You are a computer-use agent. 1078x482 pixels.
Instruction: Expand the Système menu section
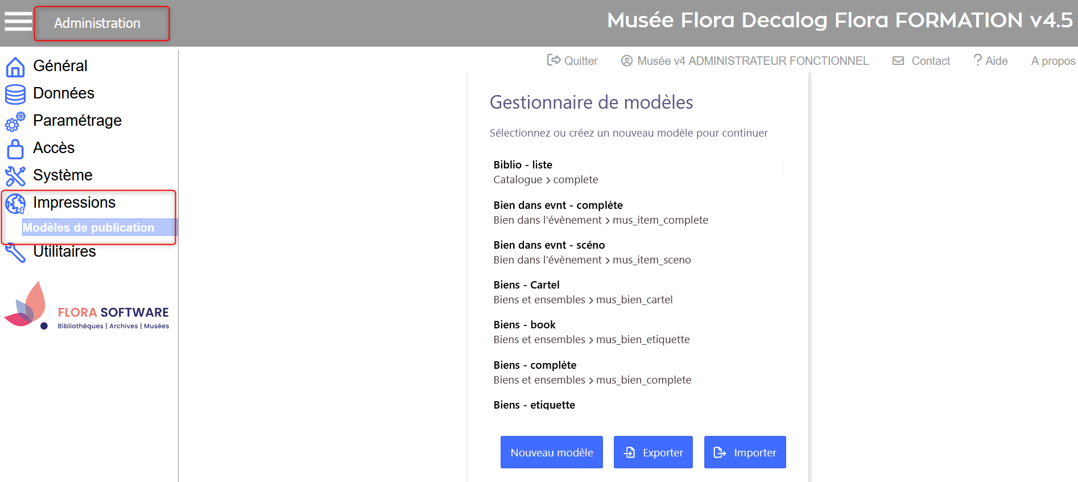[63, 175]
